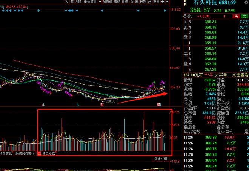The width and height of the screenshot is (249, 171).
Task: Click buy level 2 price 358.16
Action: tap(211, 54)
